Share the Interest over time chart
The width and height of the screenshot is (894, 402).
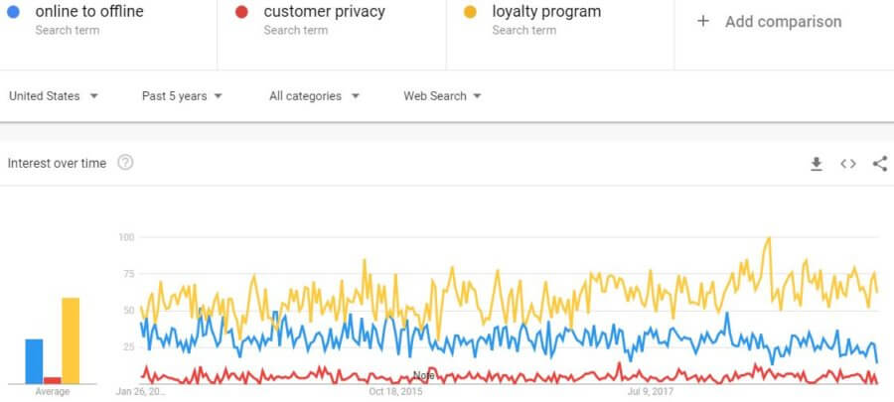click(880, 164)
